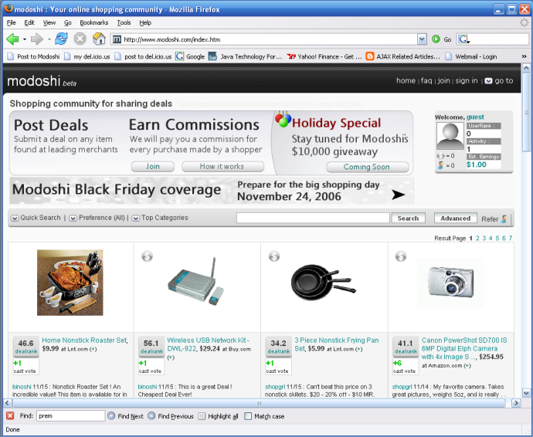
Task: Click dollar icon on Frying Pan deal
Action: (x=274, y=256)
